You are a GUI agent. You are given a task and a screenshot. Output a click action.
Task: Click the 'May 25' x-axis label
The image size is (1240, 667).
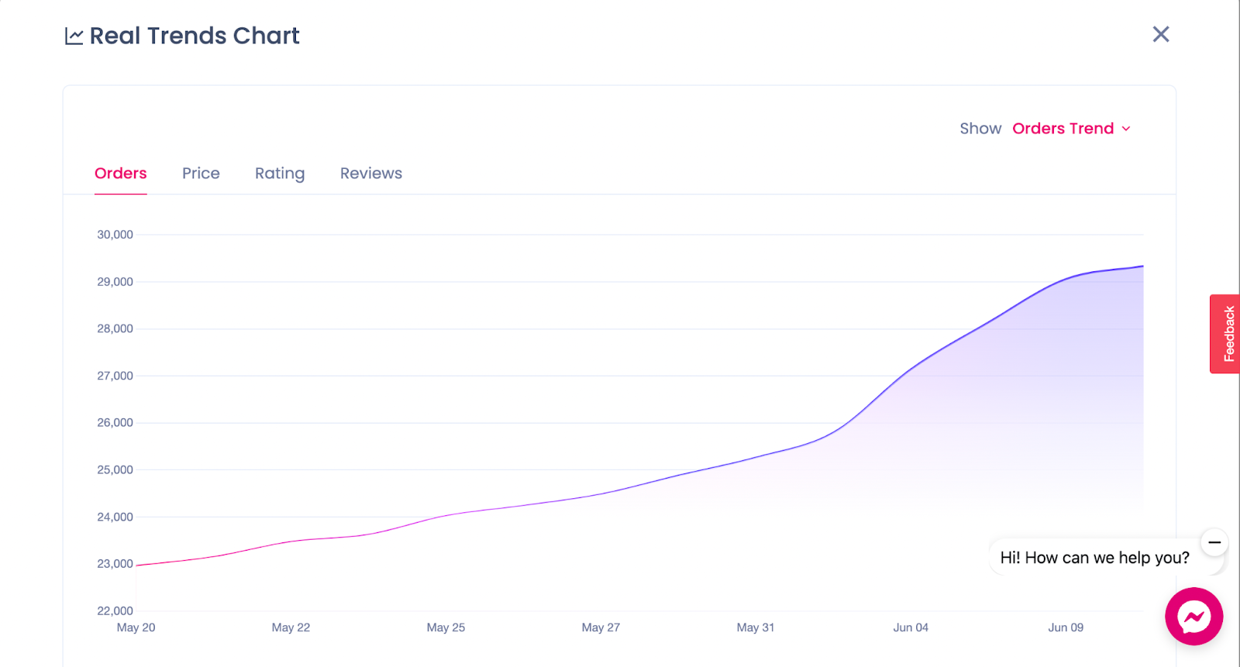446,627
